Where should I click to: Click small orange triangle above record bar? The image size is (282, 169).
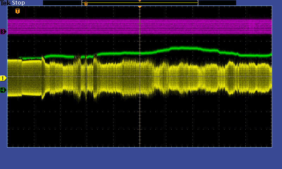click(140, 1)
